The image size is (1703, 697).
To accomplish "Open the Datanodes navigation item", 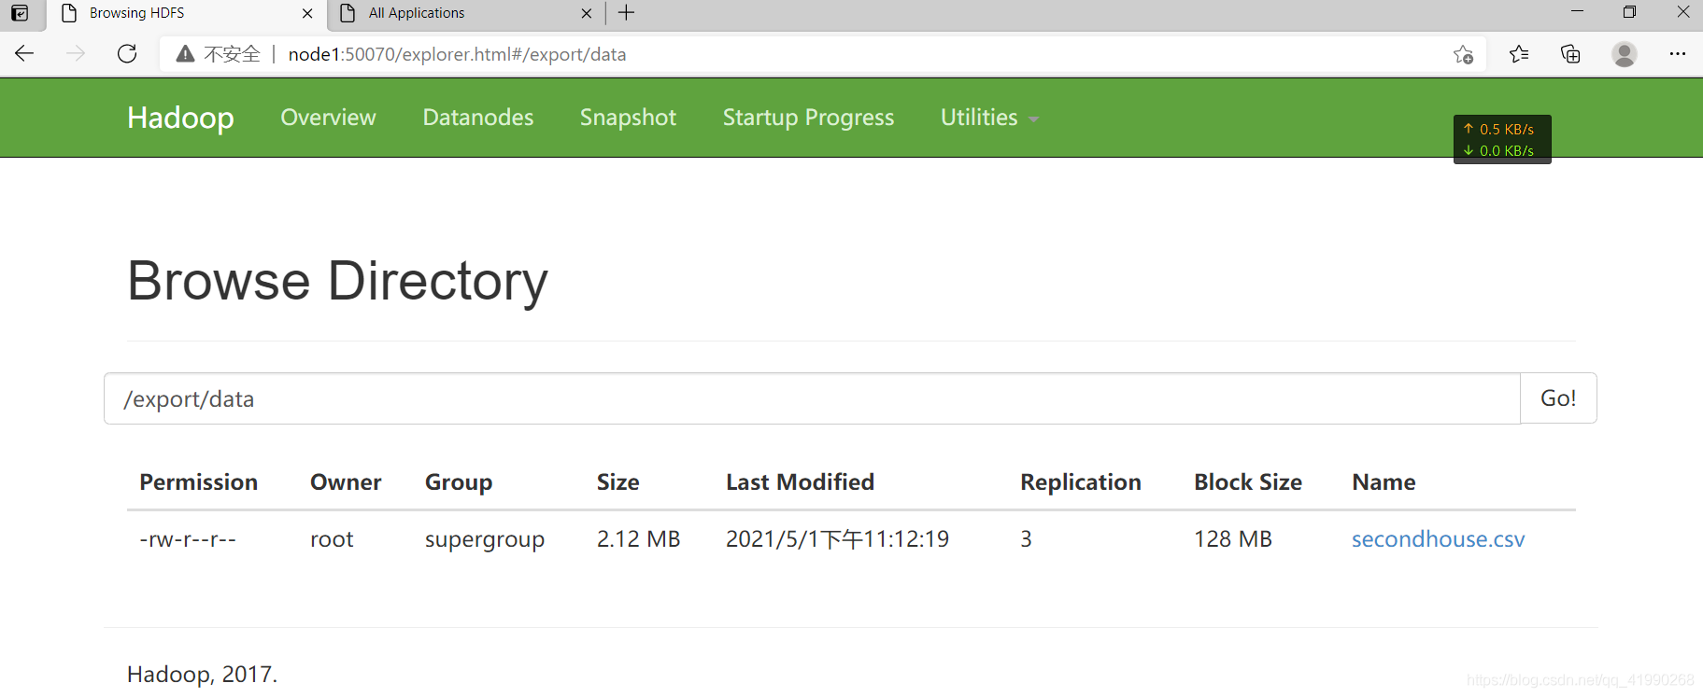I will tap(478, 118).
